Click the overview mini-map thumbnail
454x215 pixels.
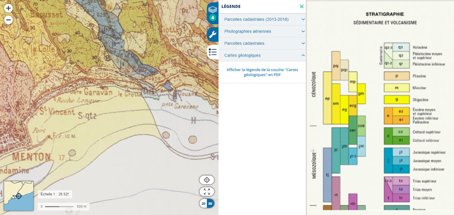[19, 196]
